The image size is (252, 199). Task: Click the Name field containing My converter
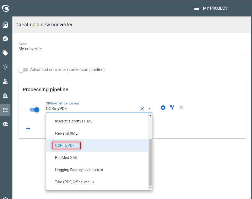(132, 49)
